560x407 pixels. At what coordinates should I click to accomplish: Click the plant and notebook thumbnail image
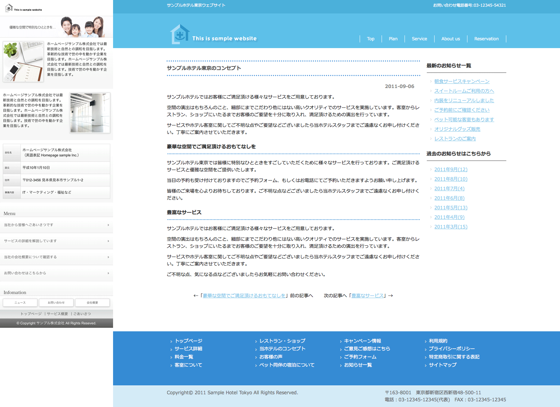(23, 62)
